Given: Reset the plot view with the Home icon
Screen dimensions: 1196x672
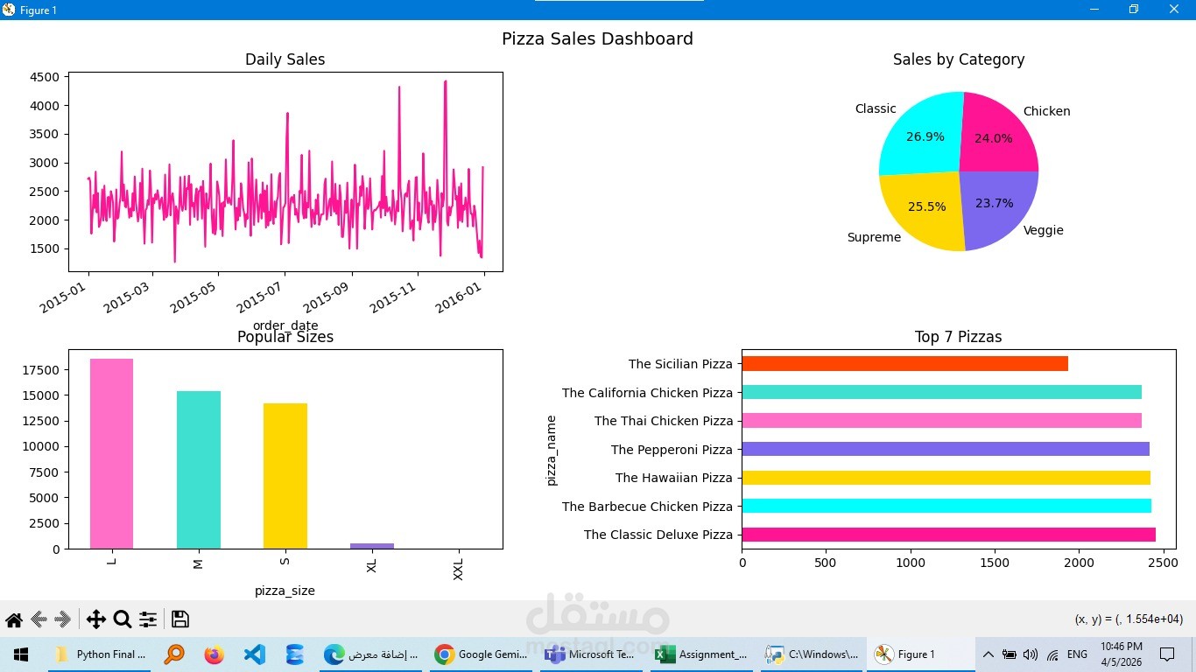Looking at the screenshot, I should click(14, 619).
